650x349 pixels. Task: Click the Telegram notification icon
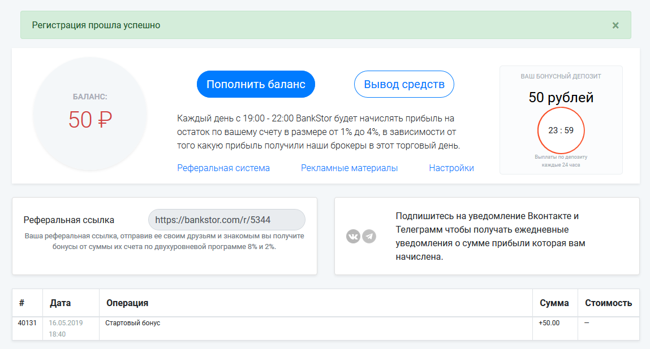pyautogui.click(x=369, y=237)
